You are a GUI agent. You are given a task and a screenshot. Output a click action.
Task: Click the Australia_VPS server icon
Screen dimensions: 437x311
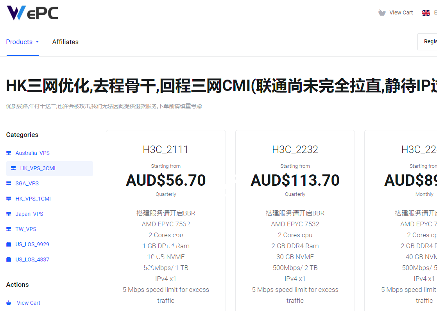tap(9, 153)
